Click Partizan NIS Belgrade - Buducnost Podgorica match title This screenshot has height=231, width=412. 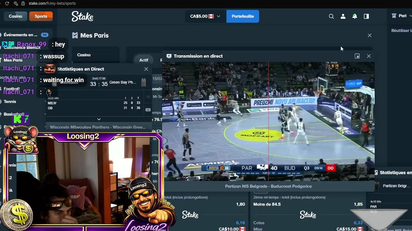point(268,186)
